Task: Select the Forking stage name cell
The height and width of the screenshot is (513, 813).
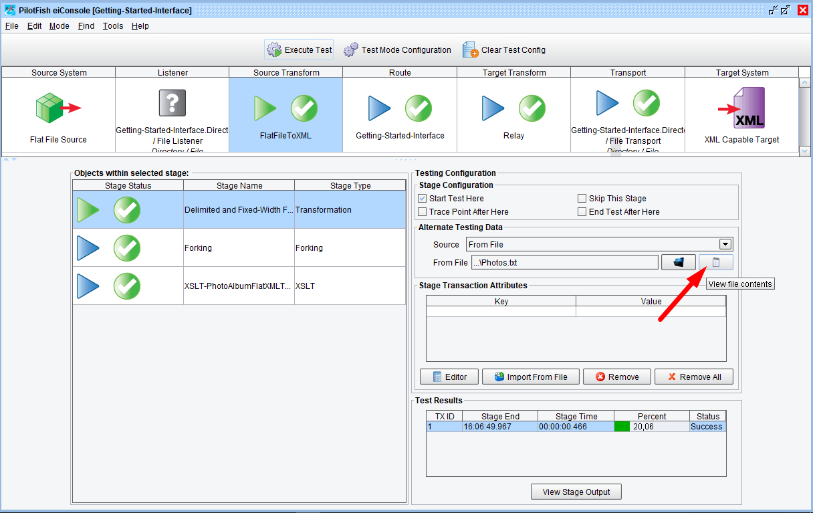Action: pyautogui.click(x=239, y=248)
